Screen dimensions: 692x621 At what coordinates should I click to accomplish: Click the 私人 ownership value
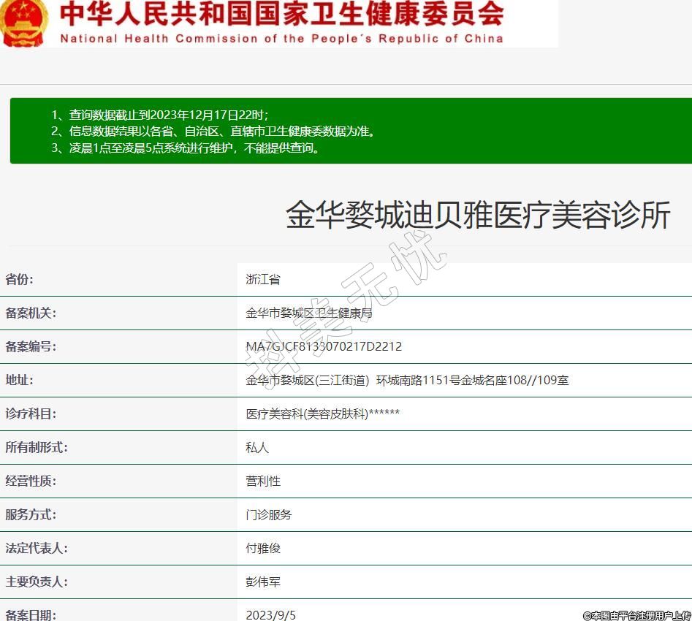(257, 447)
